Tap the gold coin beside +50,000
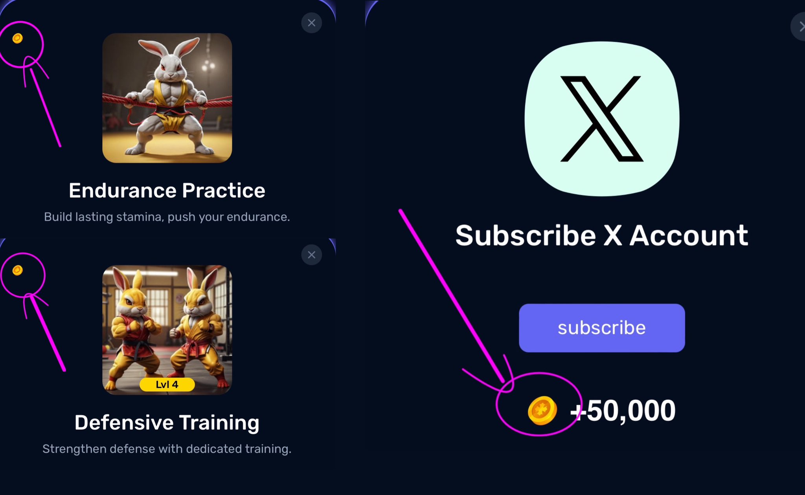Viewport: 805px width, 495px height. click(x=542, y=411)
